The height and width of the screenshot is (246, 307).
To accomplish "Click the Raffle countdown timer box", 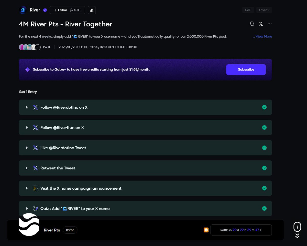I will [241, 230].
